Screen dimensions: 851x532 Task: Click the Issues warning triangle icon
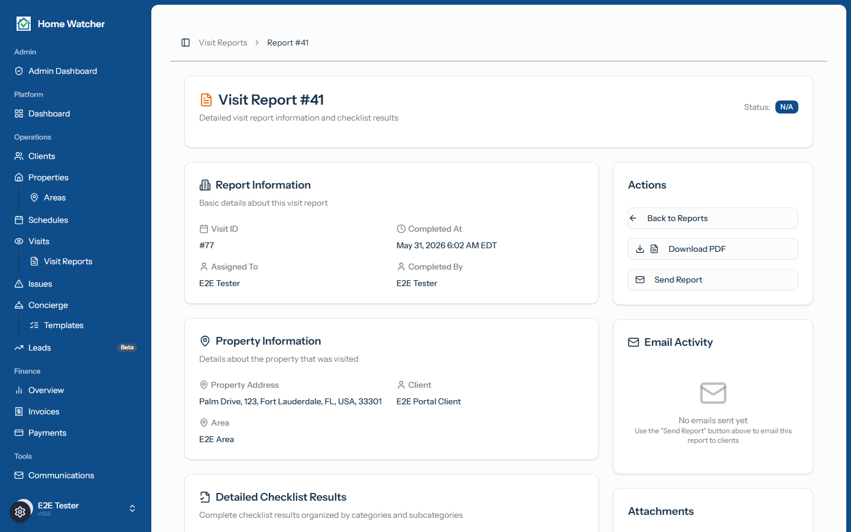19,284
